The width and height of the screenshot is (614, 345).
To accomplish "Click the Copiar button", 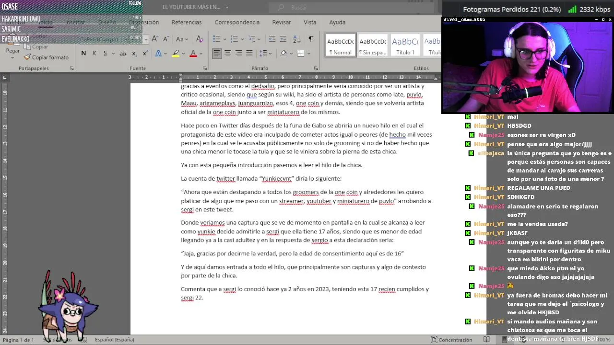I will point(35,46).
